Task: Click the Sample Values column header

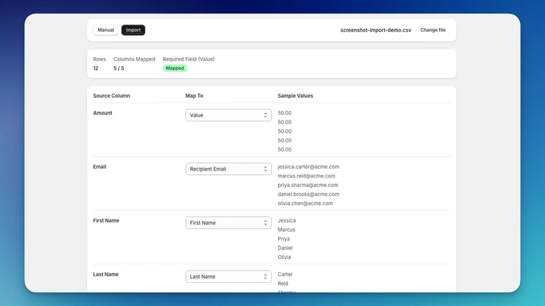Action: pyautogui.click(x=295, y=96)
